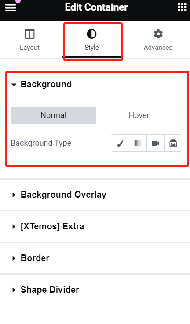Viewport: 190px width, 324px height.
Task: Select Video background type
Action: [x=156, y=143]
